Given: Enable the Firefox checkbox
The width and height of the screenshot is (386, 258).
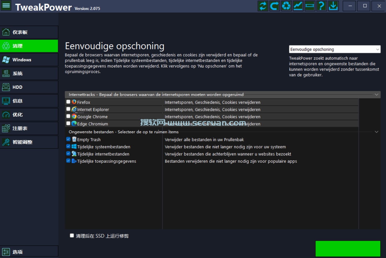Looking at the screenshot, I should tap(68, 102).
